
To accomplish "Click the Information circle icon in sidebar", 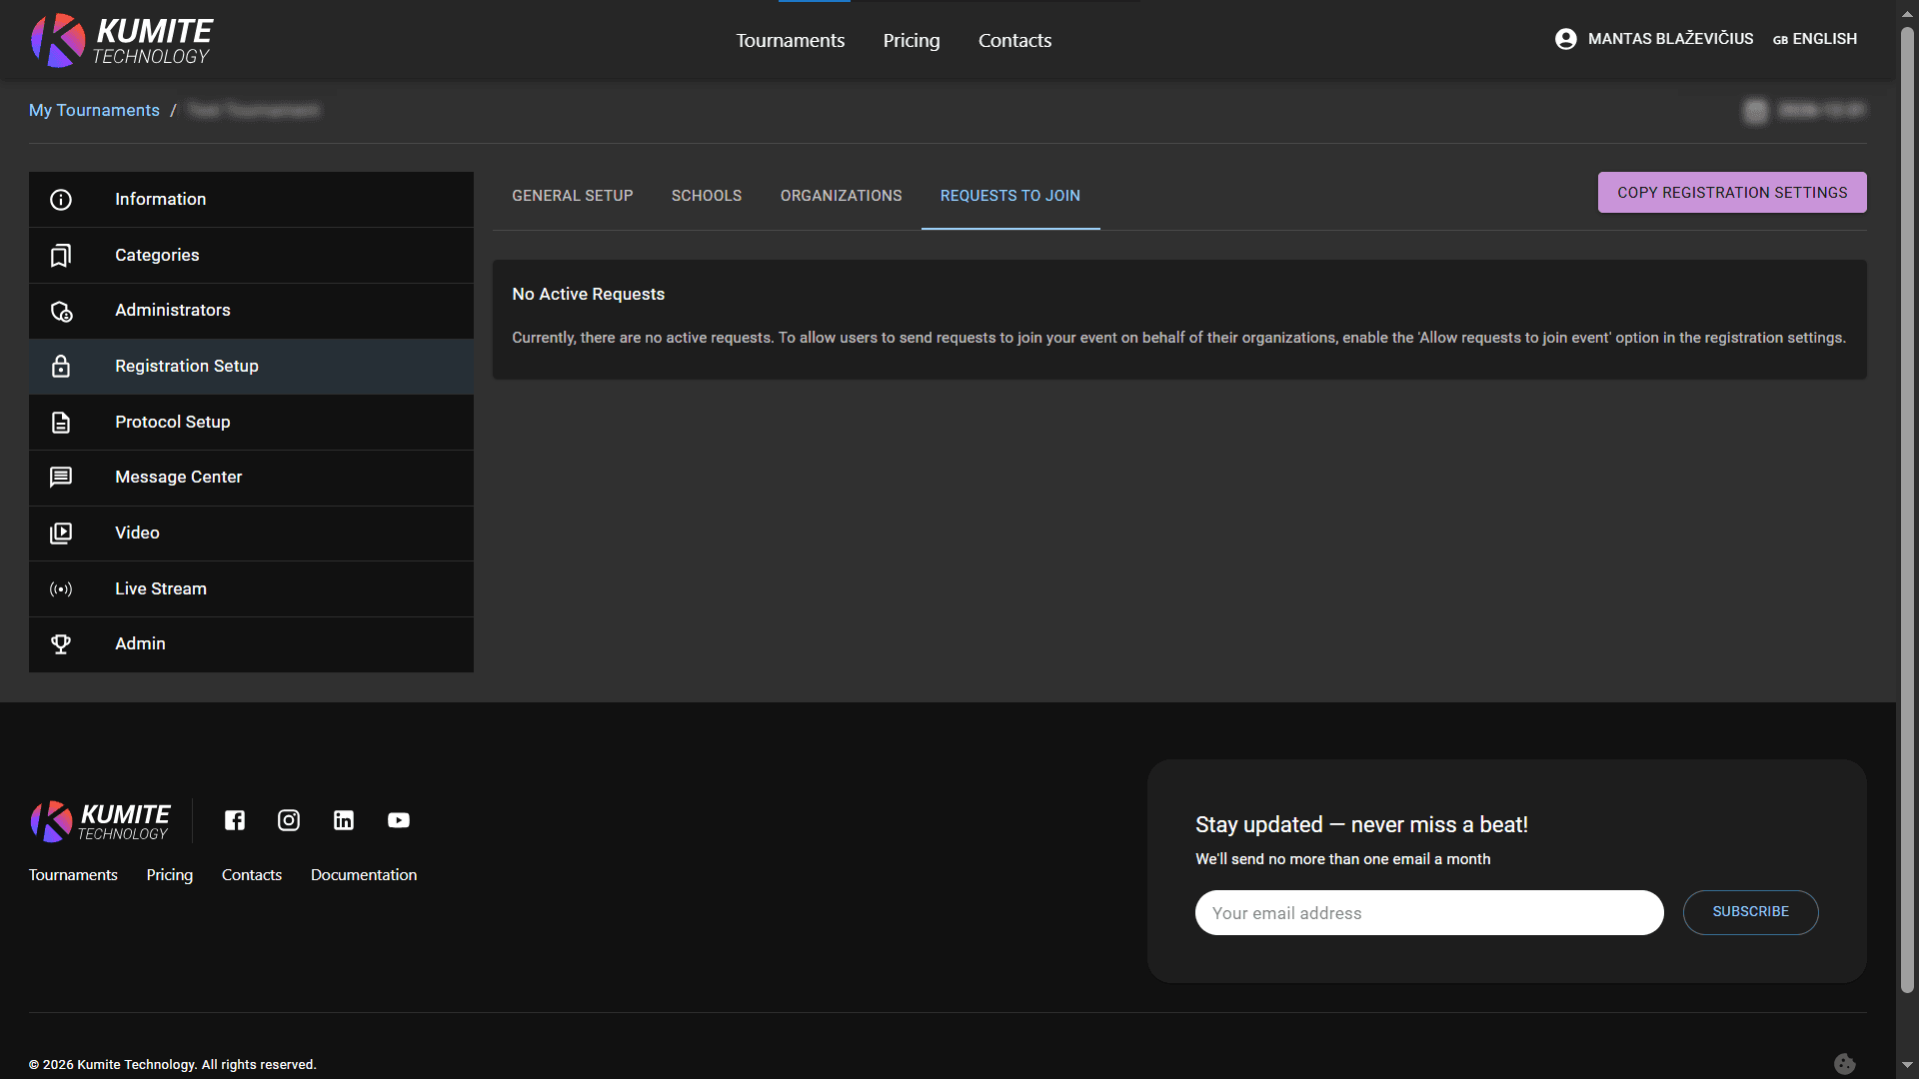I will [x=61, y=200].
